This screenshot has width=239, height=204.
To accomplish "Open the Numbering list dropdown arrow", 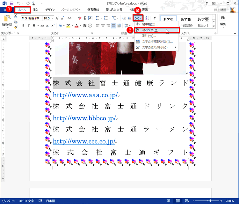I will click(x=110, y=18).
